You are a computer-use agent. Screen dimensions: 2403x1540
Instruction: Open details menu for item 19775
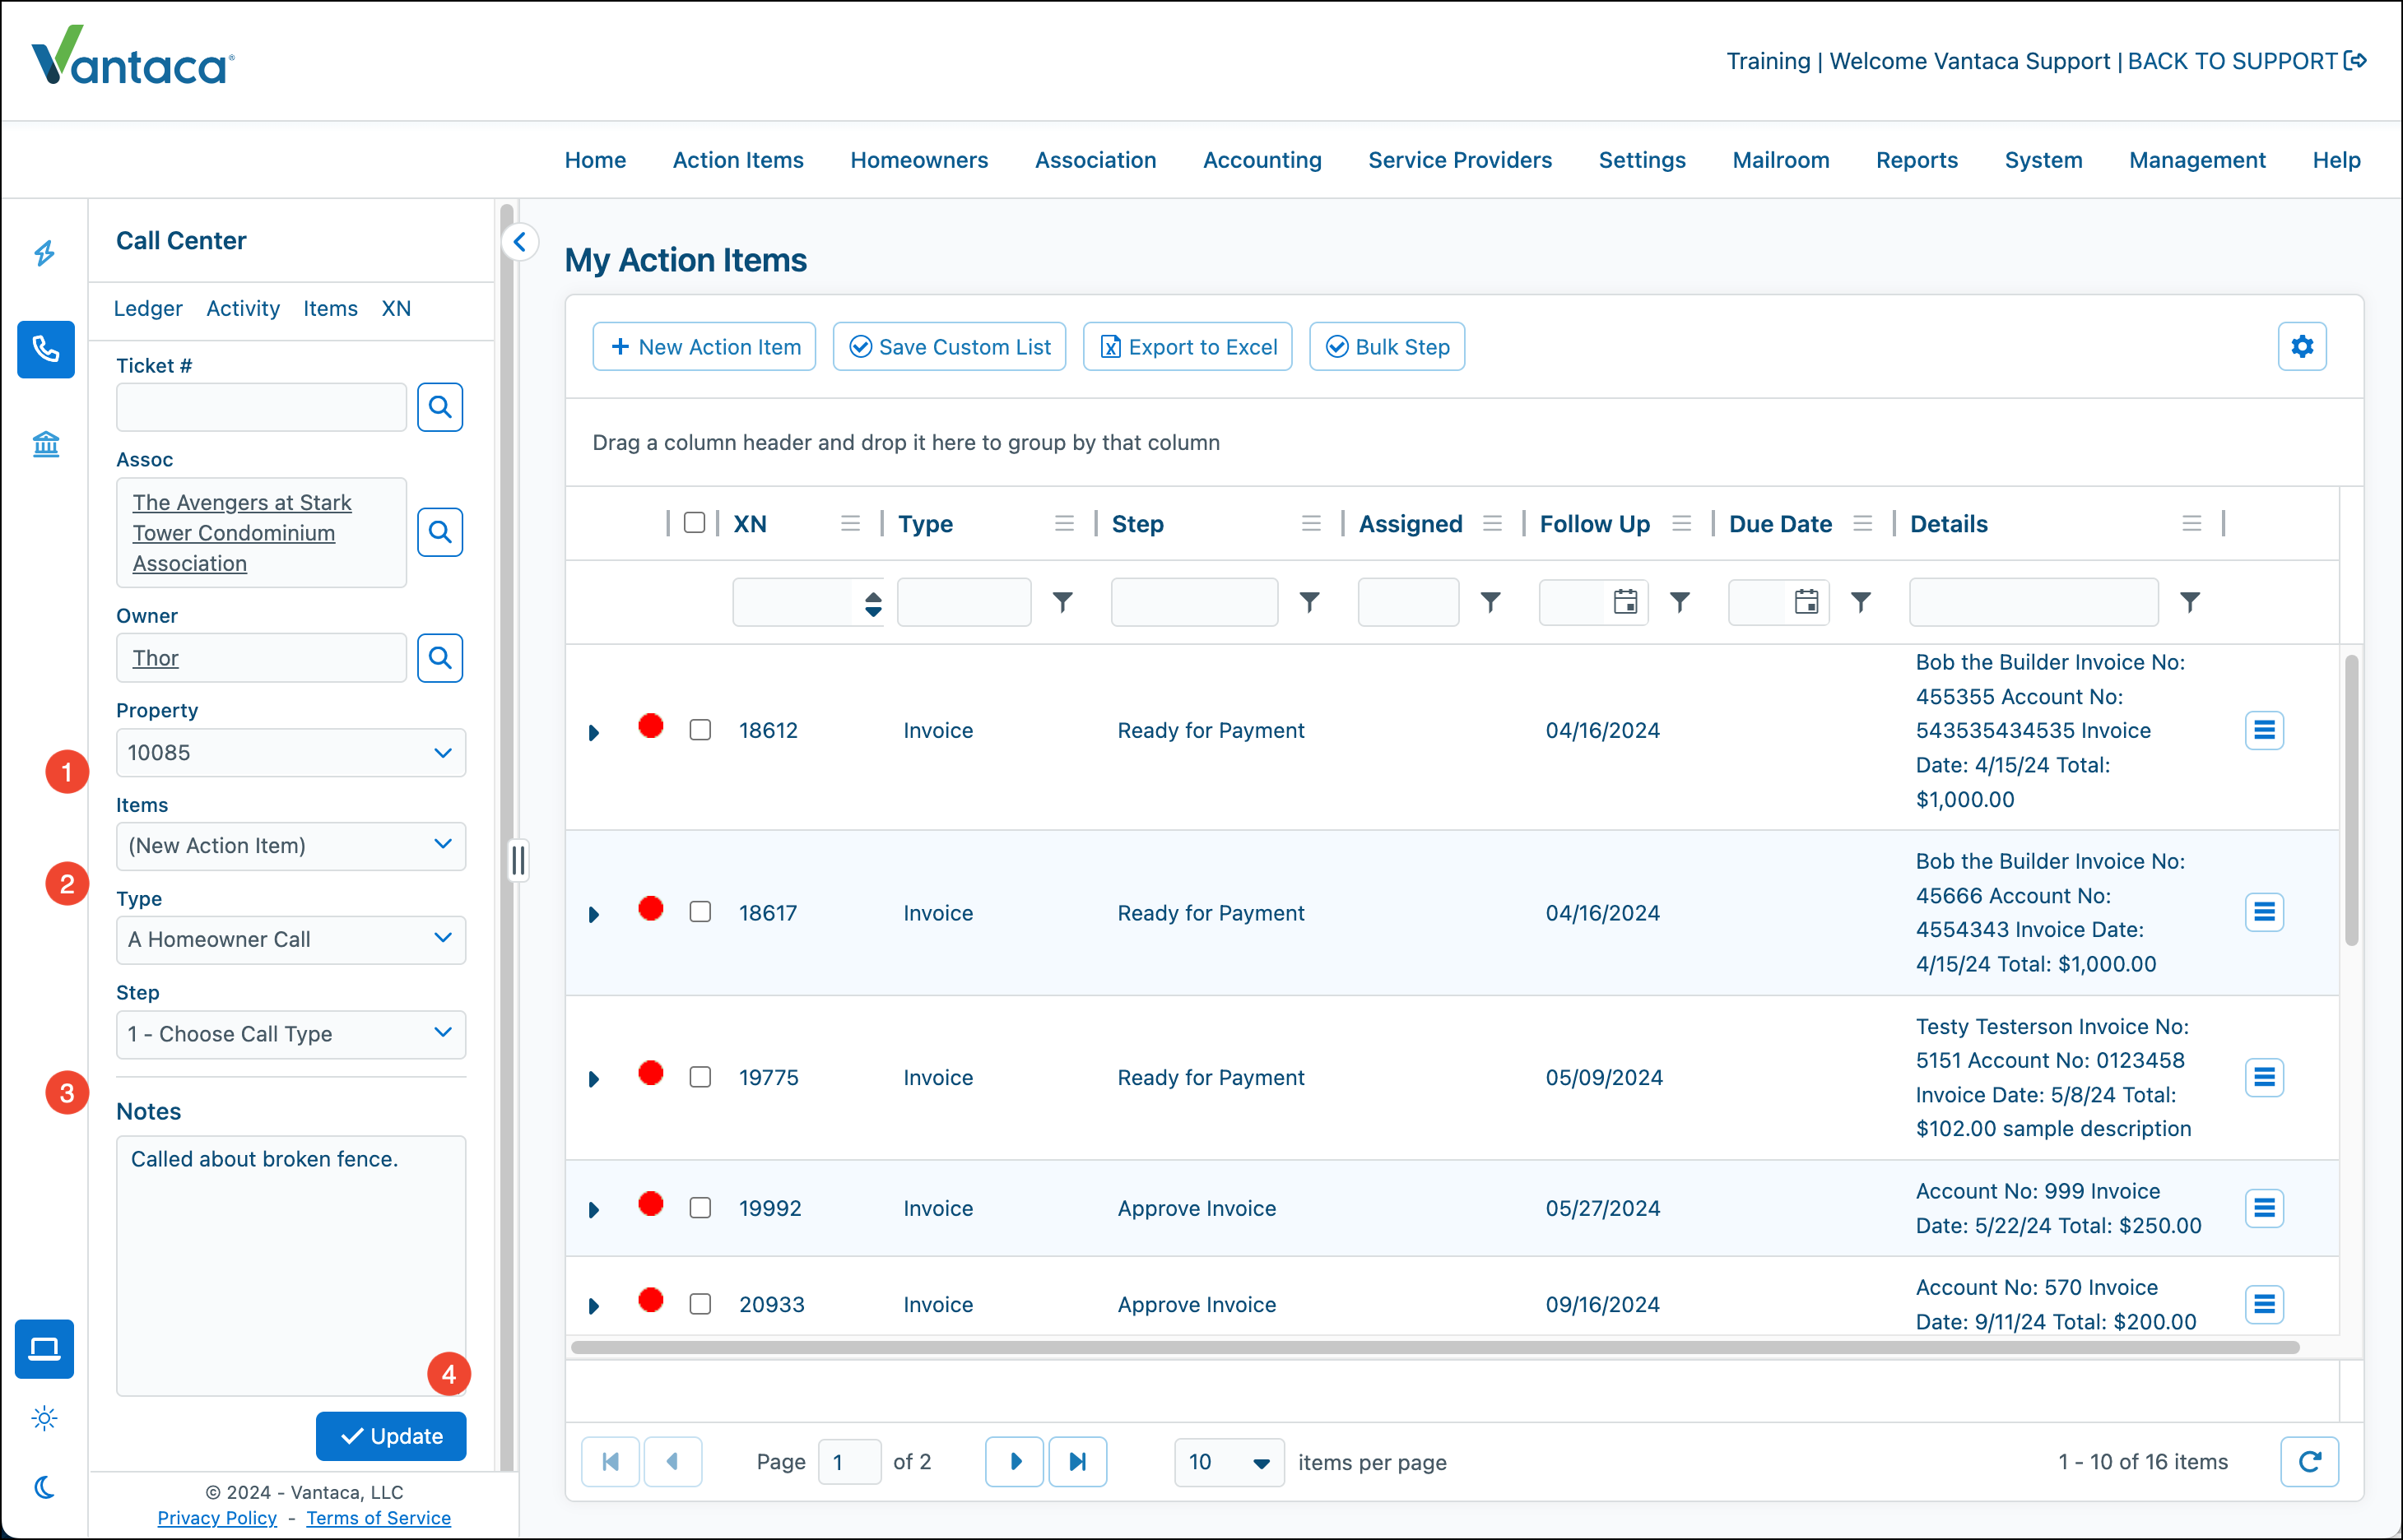(x=2264, y=1078)
